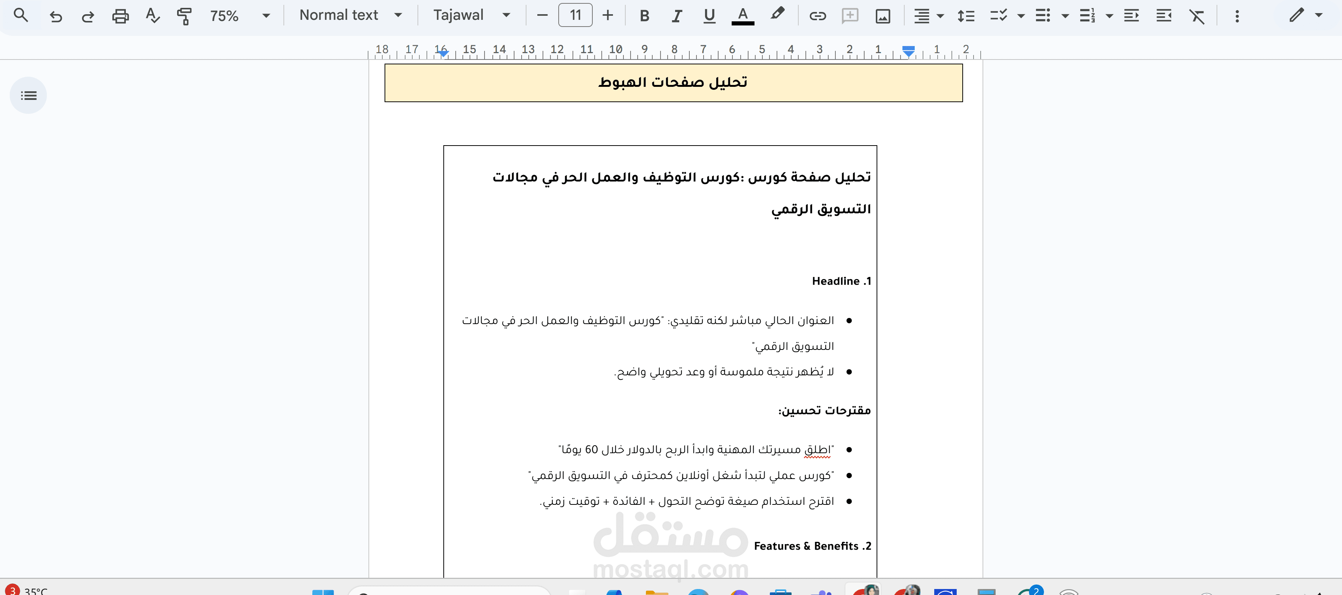The width and height of the screenshot is (1342, 595).
Task: Toggle bold formatting
Action: (x=644, y=16)
